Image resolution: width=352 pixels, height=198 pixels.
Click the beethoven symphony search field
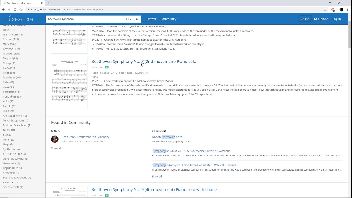[85, 19]
